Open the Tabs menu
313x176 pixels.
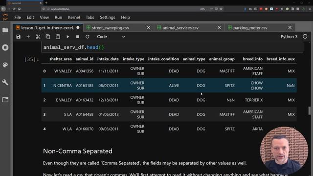[x=90, y=18]
